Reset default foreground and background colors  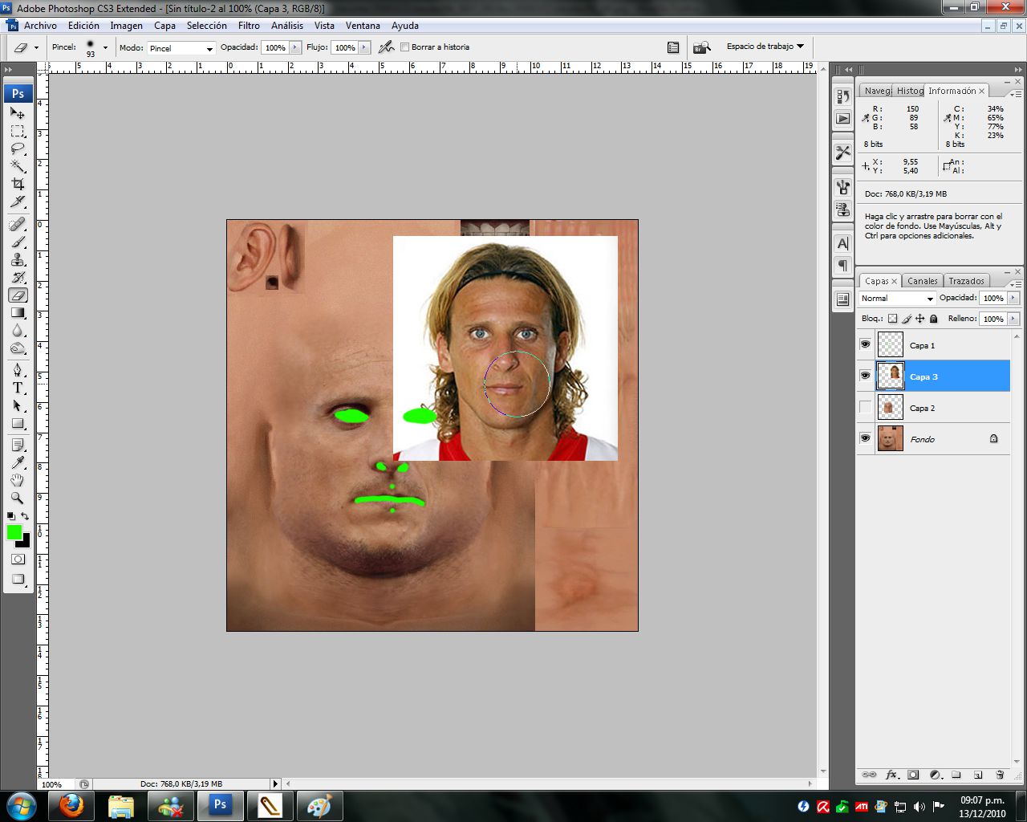pos(10,516)
